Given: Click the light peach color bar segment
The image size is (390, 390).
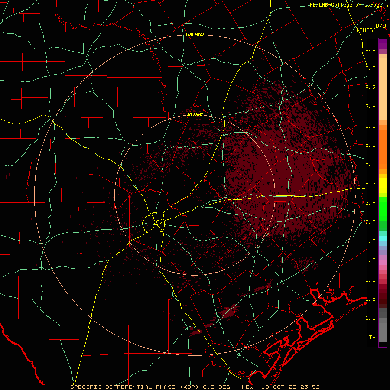Looking at the screenshot, I should click(383, 89).
